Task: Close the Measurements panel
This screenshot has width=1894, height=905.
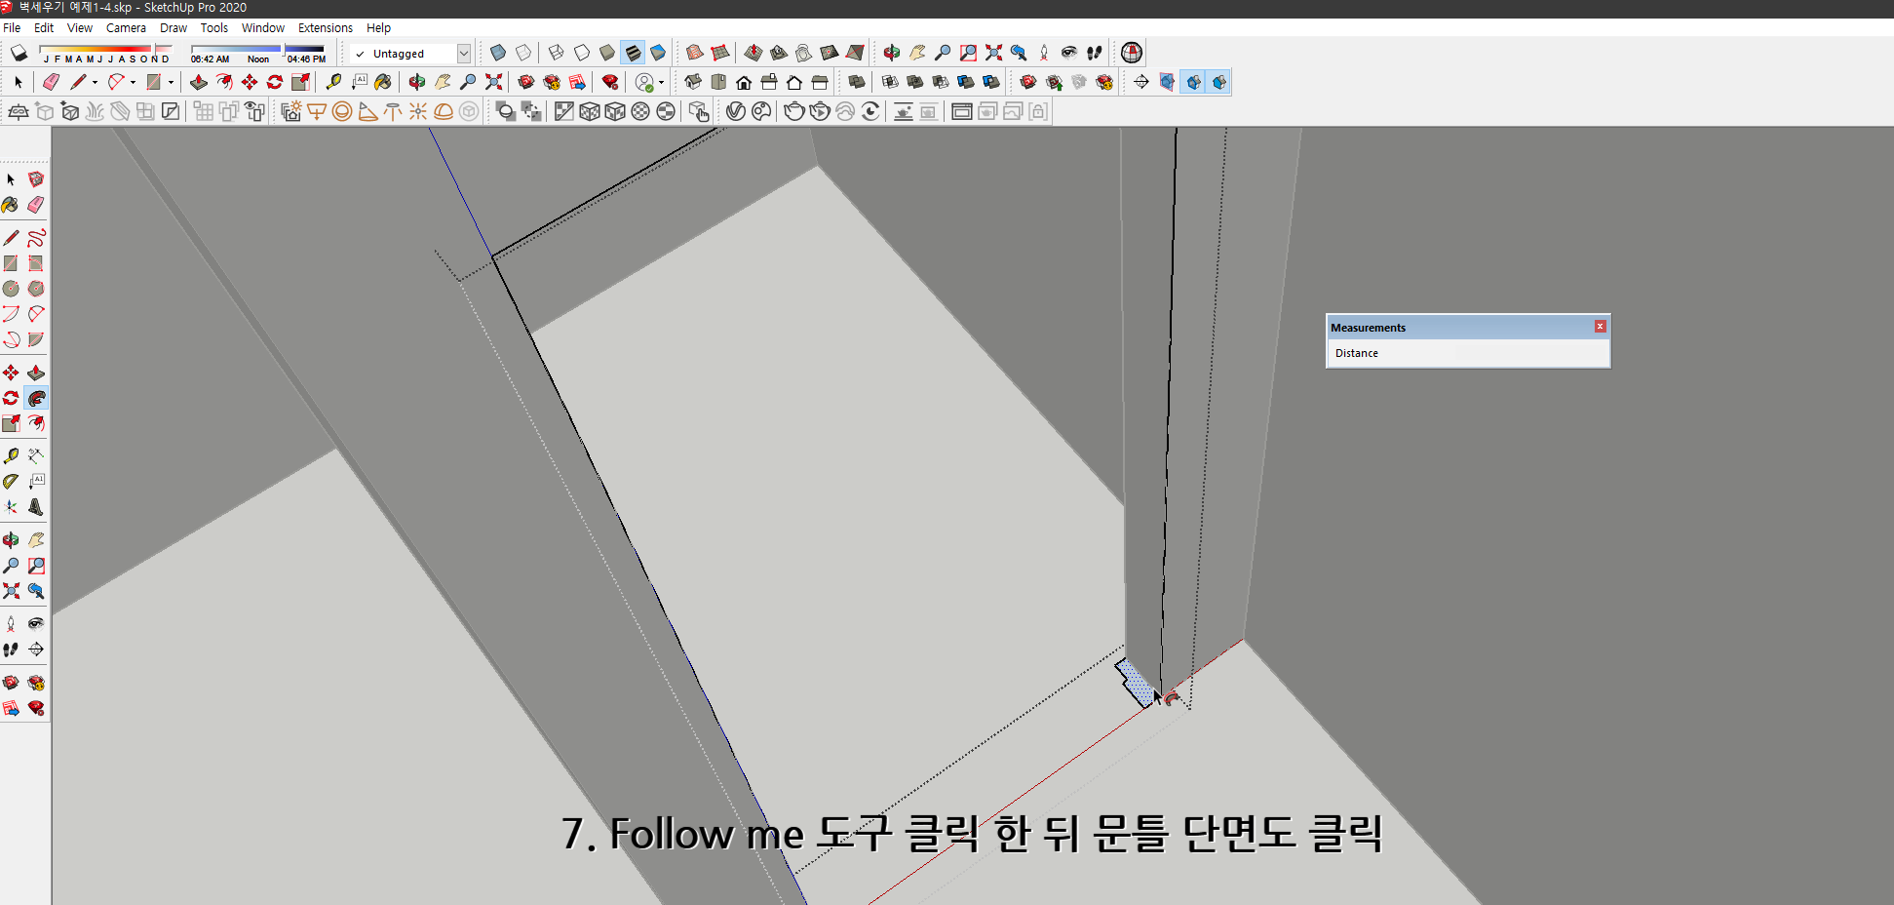Action: pyautogui.click(x=1600, y=327)
